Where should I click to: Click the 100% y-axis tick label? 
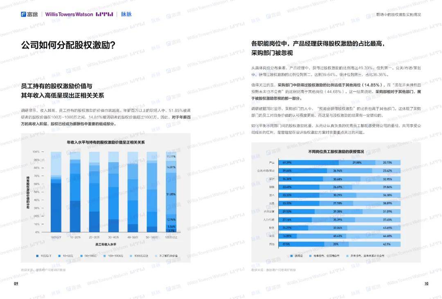pyautogui.click(x=36, y=152)
